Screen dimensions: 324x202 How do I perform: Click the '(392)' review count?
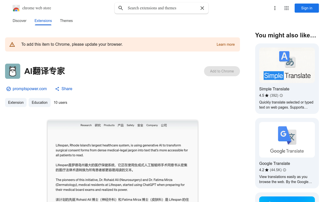click(274, 95)
